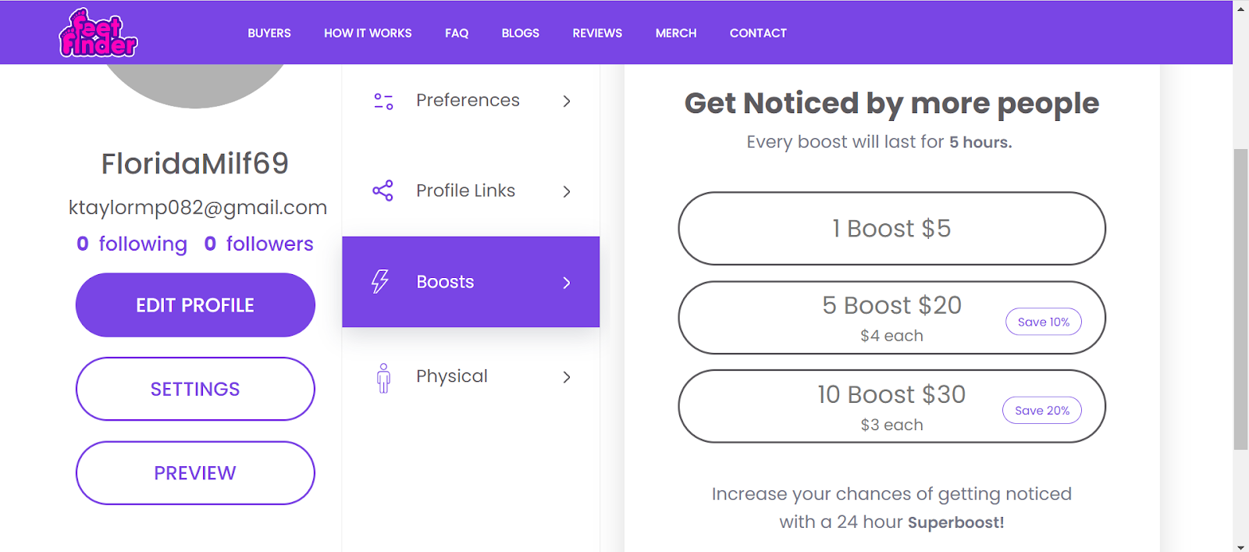
Task: Select the 1 Boost $5 option
Action: 892,228
